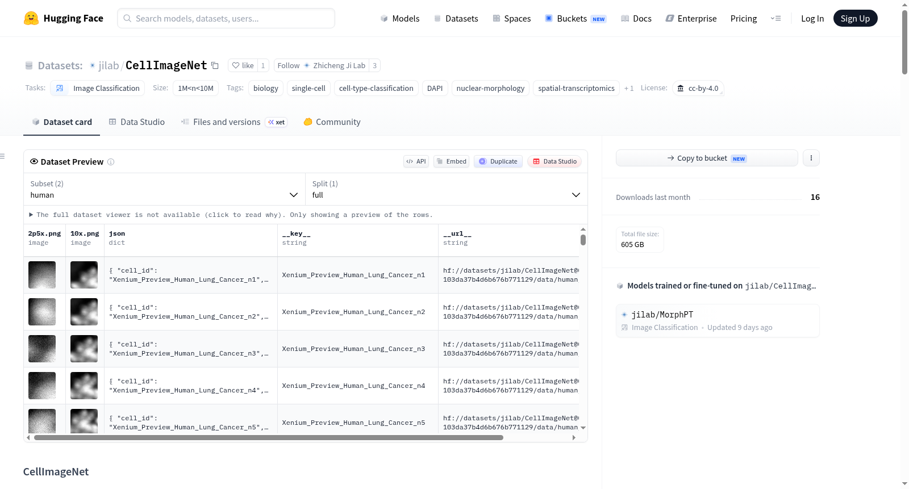Click the Embed button
The width and height of the screenshot is (909, 489).
pos(451,161)
